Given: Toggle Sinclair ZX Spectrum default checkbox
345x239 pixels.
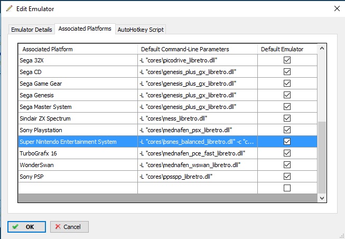Looking at the screenshot, I should point(287,118).
